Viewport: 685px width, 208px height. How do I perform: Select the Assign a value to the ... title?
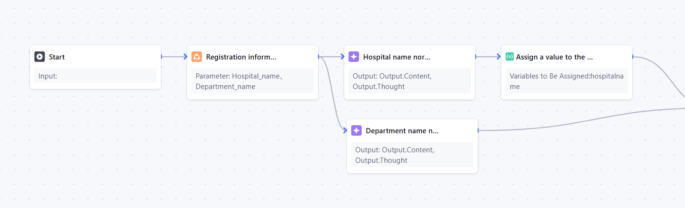(554, 57)
